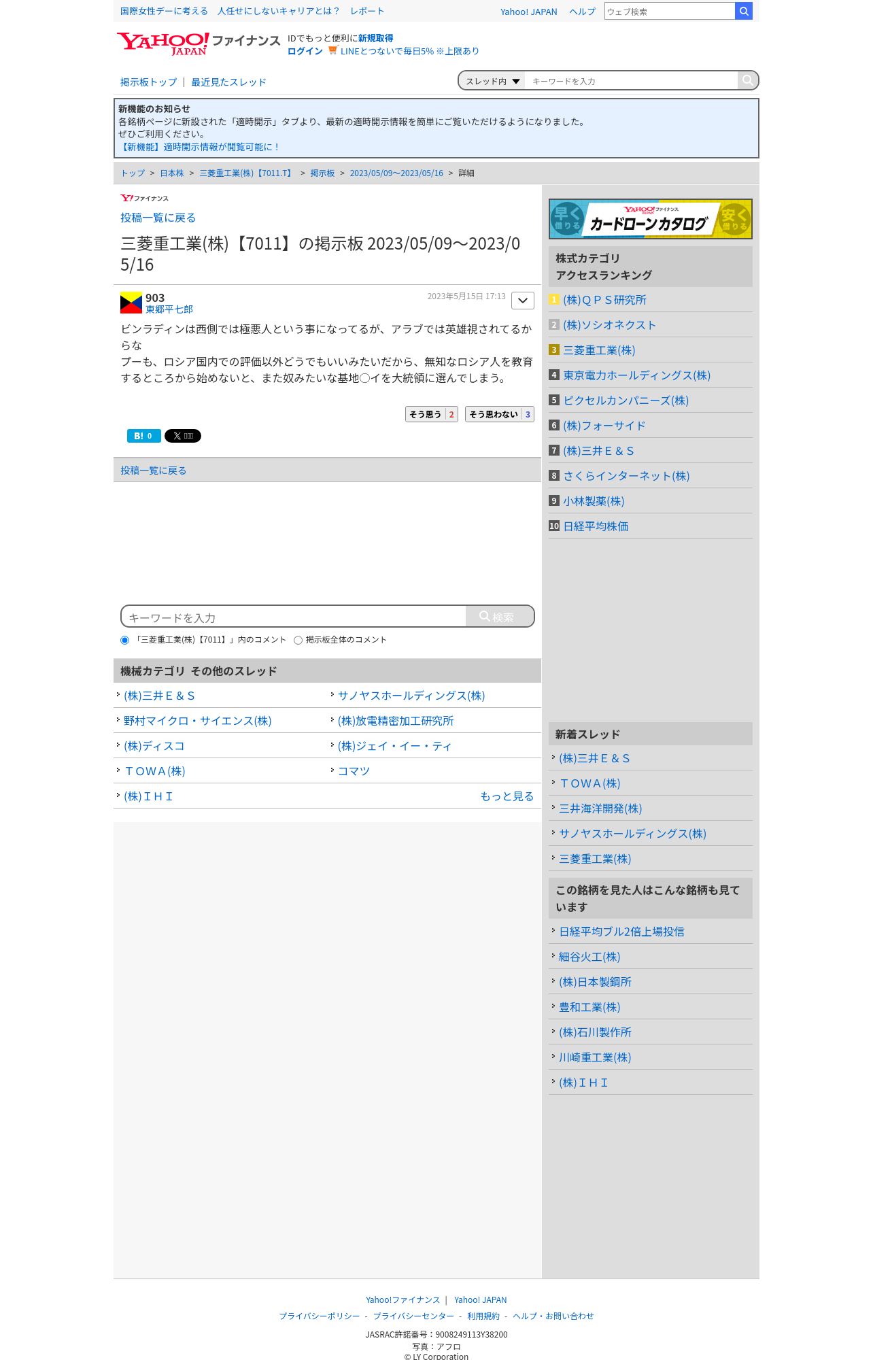Click LINEとつないで毎日5% promo link
Viewport: 873px width, 1360px height.
point(409,51)
